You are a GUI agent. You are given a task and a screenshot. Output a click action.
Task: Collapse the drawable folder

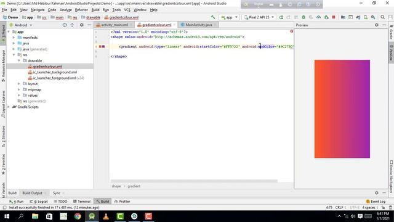coord(19,60)
